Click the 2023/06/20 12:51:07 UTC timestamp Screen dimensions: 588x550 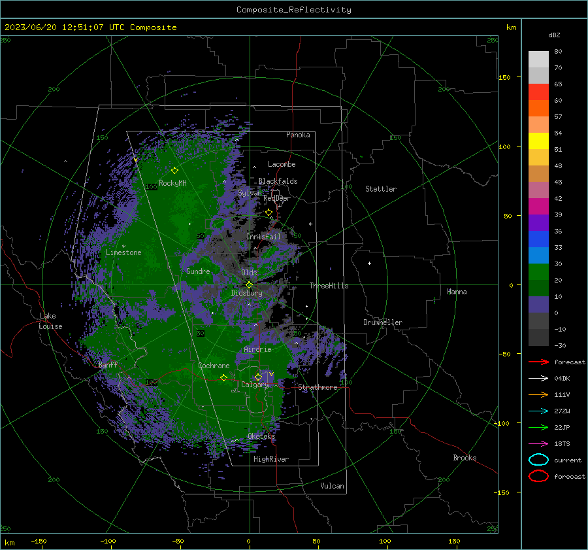pyautogui.click(x=65, y=27)
